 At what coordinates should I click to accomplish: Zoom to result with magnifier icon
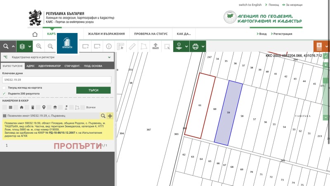point(103,116)
